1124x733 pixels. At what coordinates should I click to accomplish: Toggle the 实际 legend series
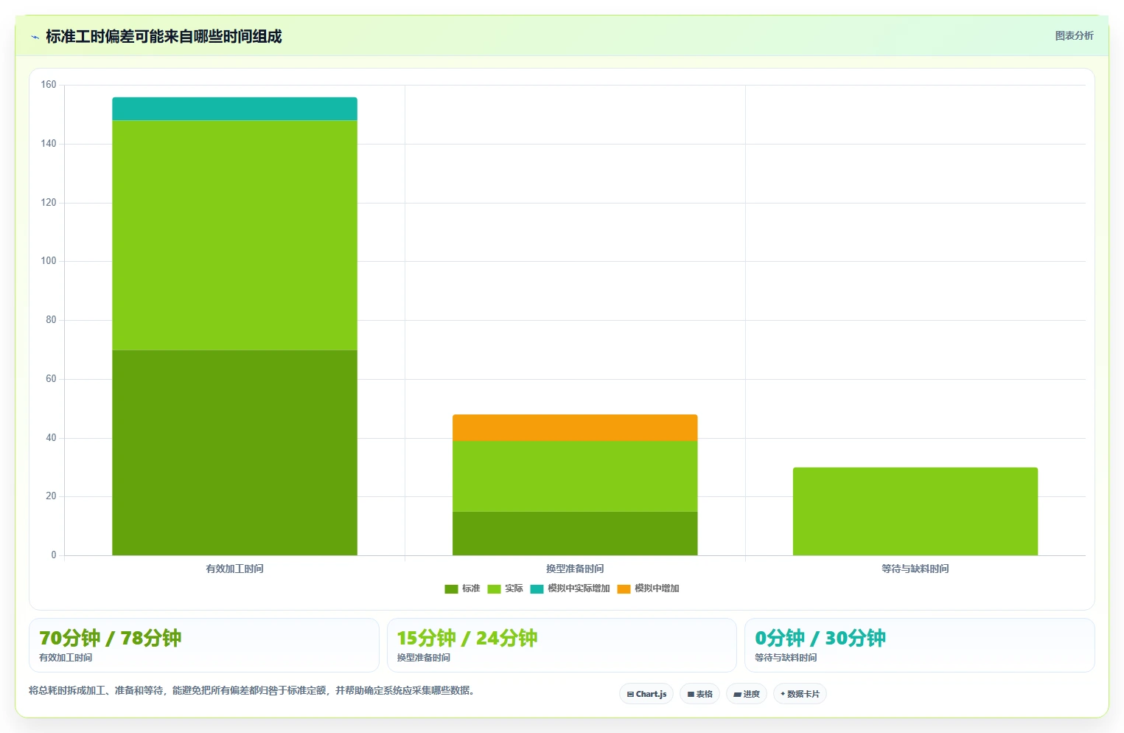click(505, 588)
